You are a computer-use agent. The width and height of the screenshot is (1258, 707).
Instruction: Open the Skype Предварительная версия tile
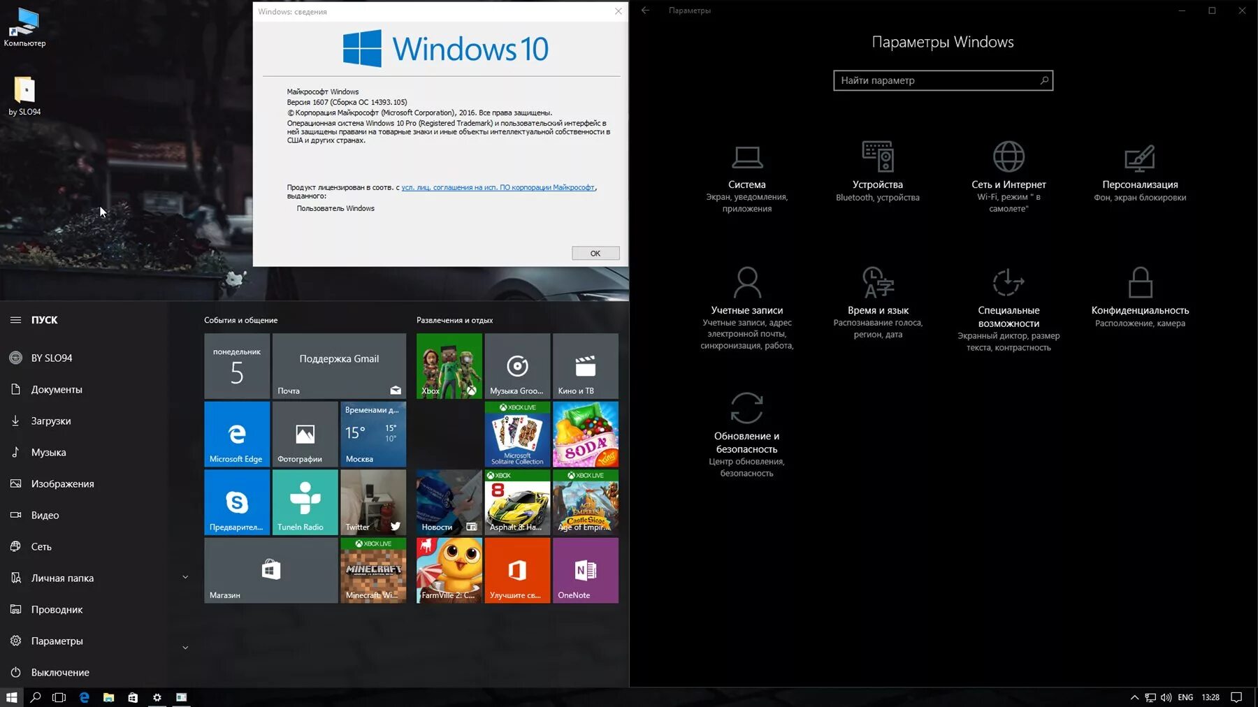pos(237,502)
